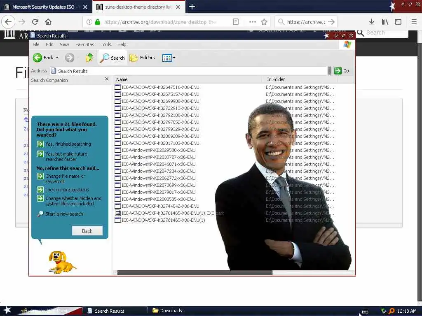Image resolution: width=422 pixels, height=316 pixels.
Task: Choose make future searches faster
Action: (63, 156)
